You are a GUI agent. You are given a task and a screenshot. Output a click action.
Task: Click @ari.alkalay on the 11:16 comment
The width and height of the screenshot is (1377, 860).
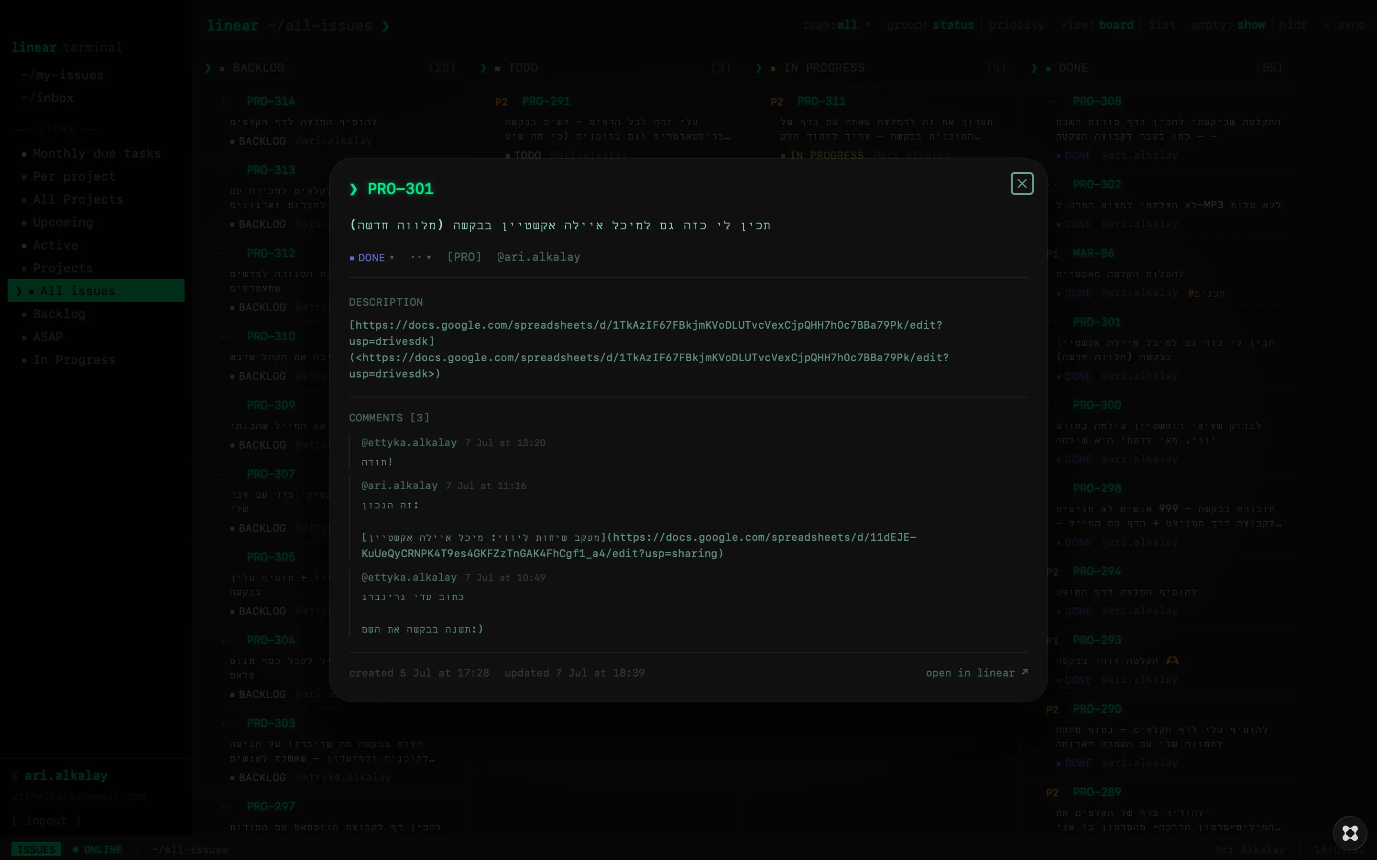(x=399, y=486)
